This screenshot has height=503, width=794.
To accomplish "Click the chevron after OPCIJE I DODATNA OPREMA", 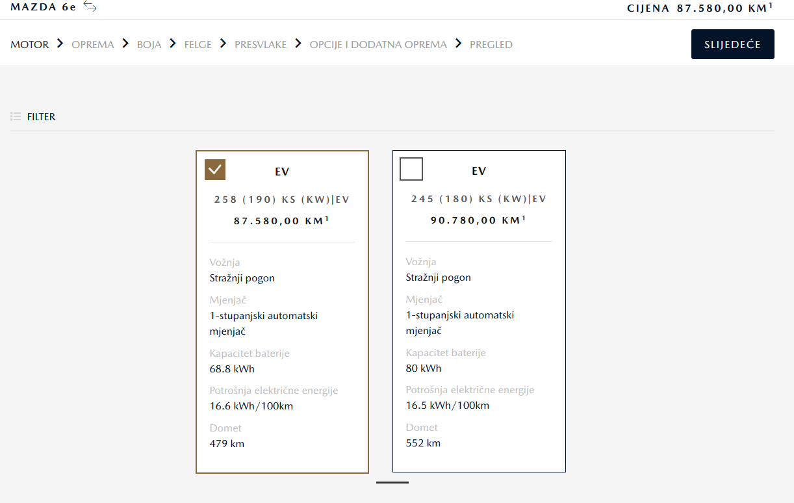I will (x=459, y=44).
